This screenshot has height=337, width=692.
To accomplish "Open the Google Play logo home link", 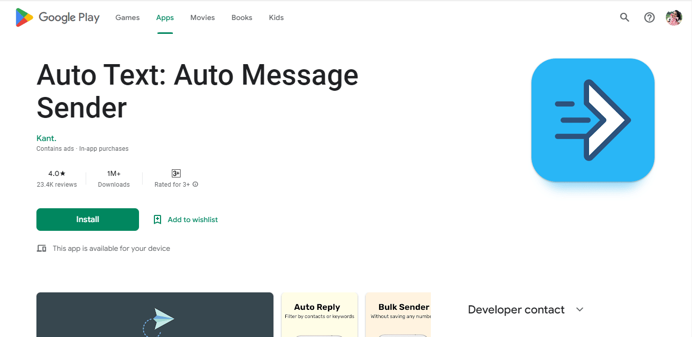I will pos(57,17).
